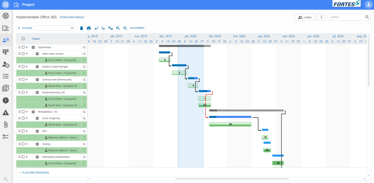Click PLAN ITEM TOEVOEGEN
Screen dimensions: 374x183
(34, 172)
